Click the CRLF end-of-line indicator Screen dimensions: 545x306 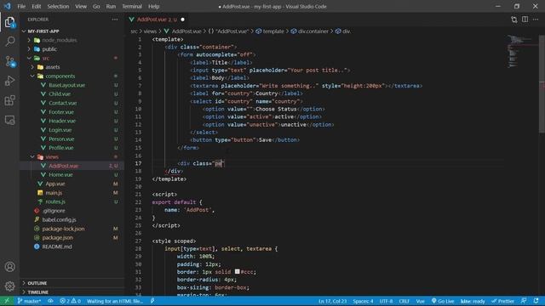point(404,301)
